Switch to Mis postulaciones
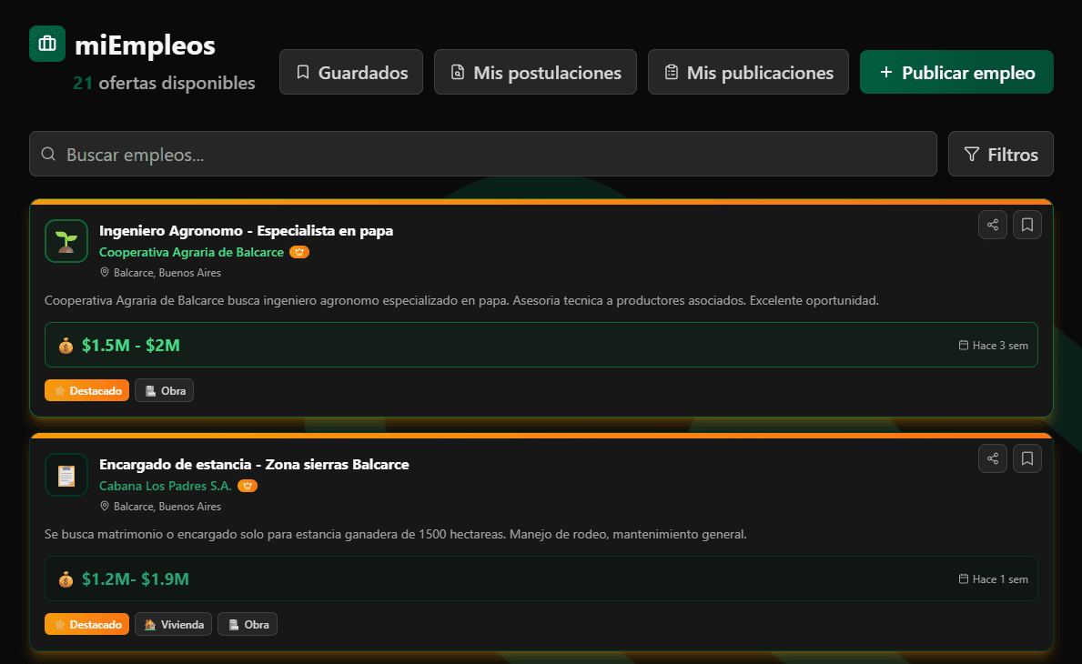The width and height of the screenshot is (1082, 664). pyautogui.click(x=535, y=71)
